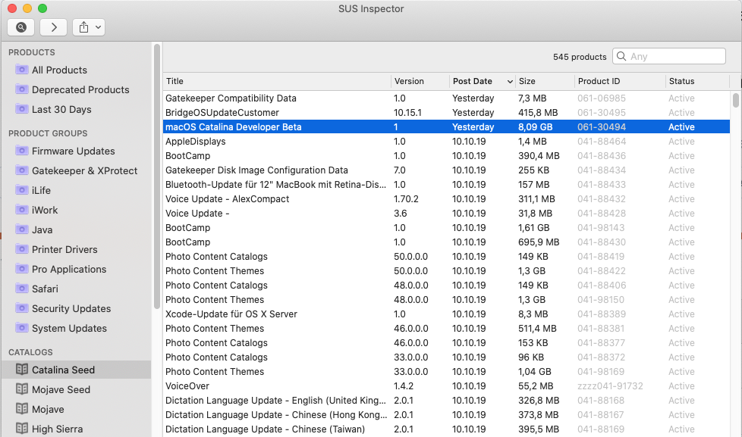This screenshot has height=437, width=742.
Task: Click product ID zzzz041-91732
Action: point(610,386)
